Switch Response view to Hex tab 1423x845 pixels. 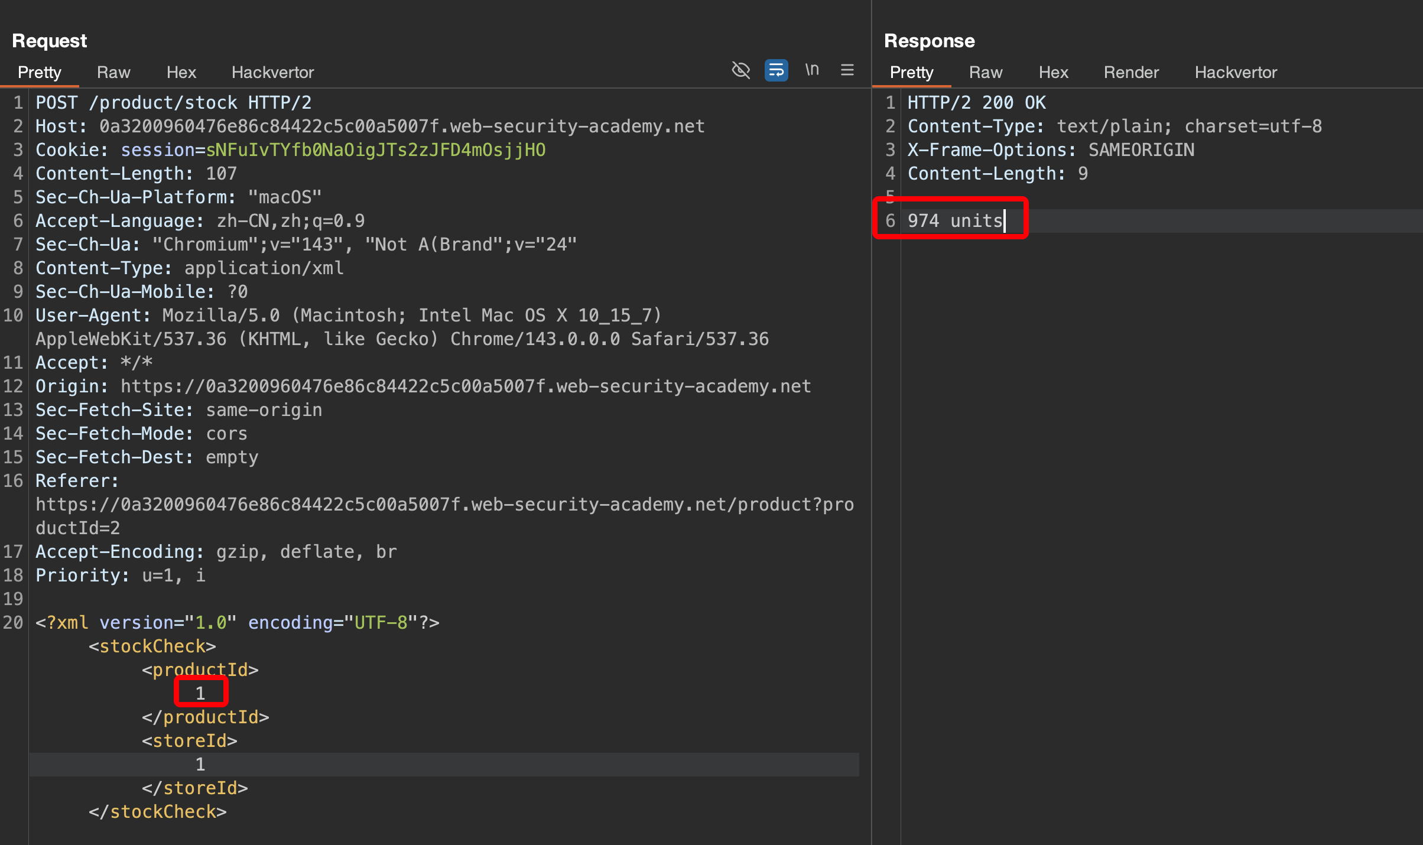pyautogui.click(x=1053, y=72)
